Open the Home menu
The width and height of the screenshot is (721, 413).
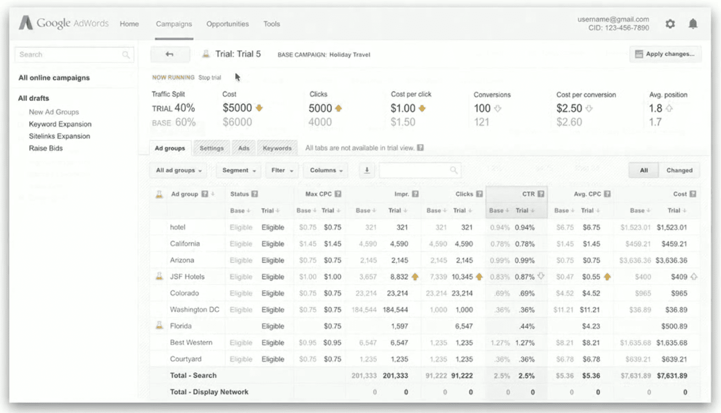[130, 24]
